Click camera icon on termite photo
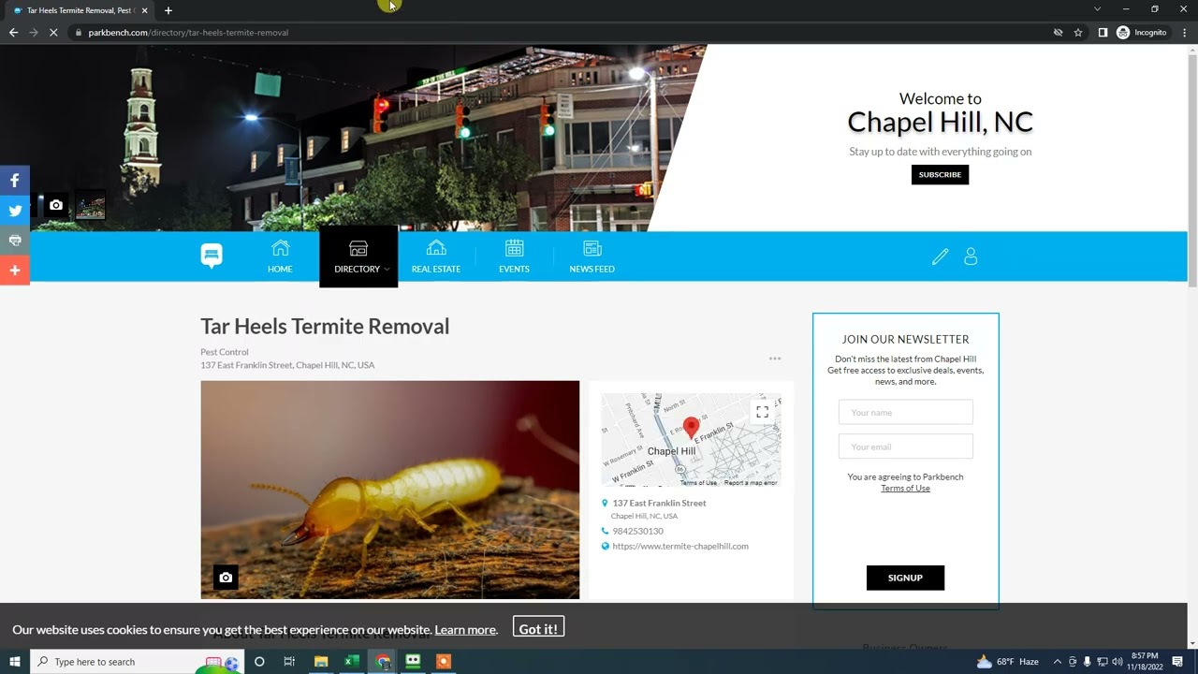 click(226, 578)
